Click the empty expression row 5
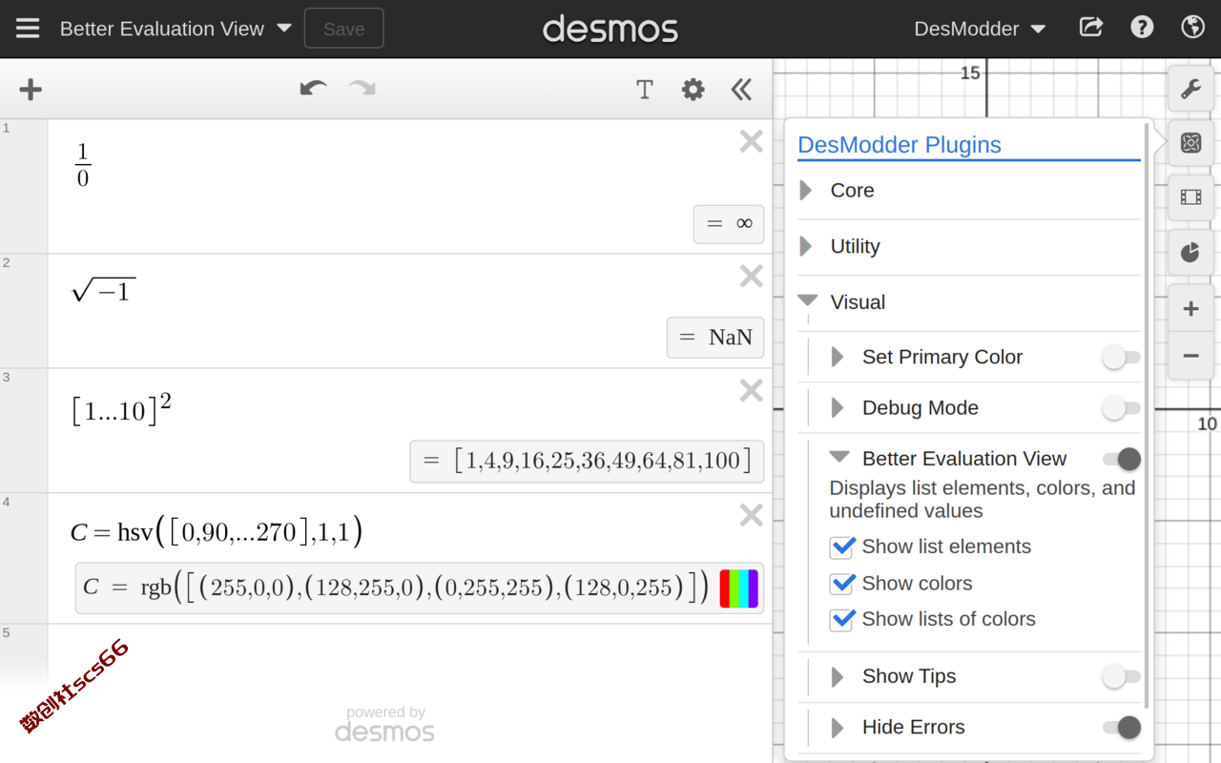Viewport: 1221px width, 763px height. 409,658
